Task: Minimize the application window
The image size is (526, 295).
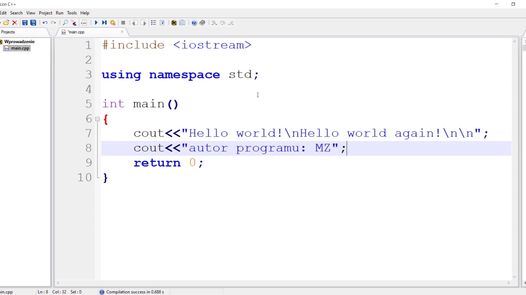Action: pyautogui.click(x=496, y=4)
